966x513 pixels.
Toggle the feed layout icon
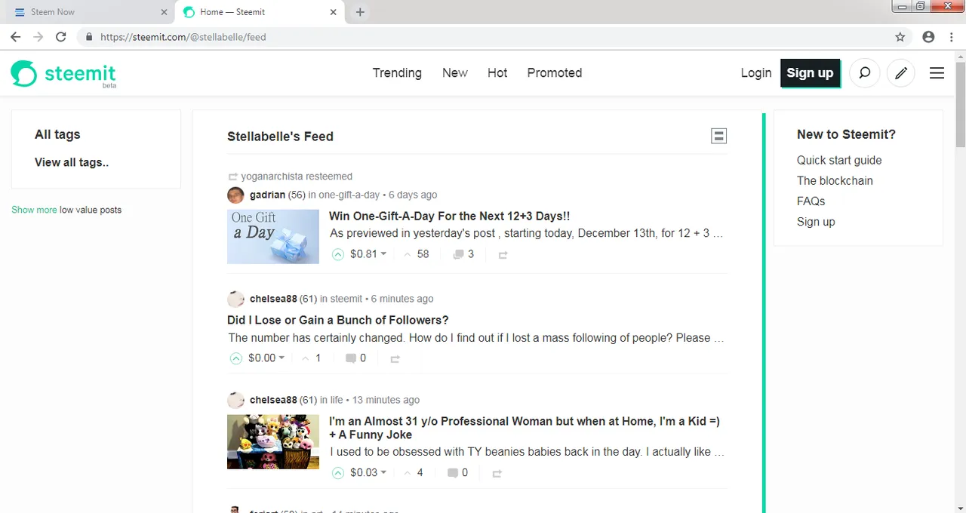pos(719,136)
